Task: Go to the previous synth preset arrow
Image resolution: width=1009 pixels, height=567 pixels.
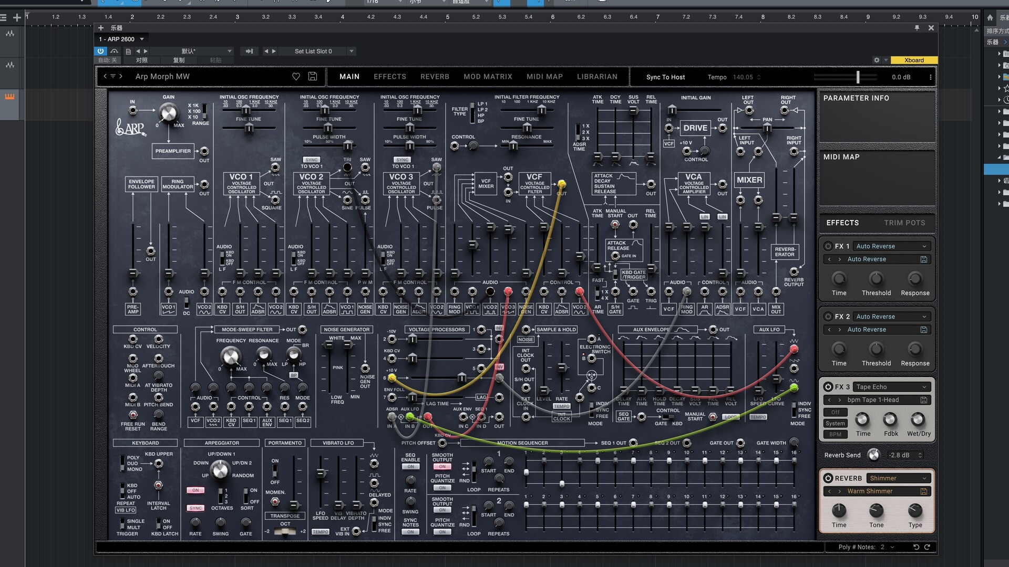Action: tap(105, 76)
